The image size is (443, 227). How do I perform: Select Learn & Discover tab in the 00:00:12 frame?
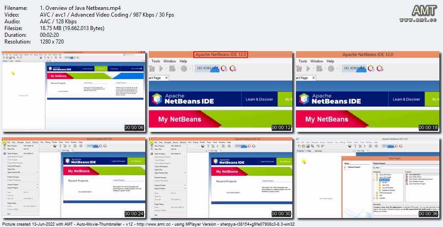259,99
